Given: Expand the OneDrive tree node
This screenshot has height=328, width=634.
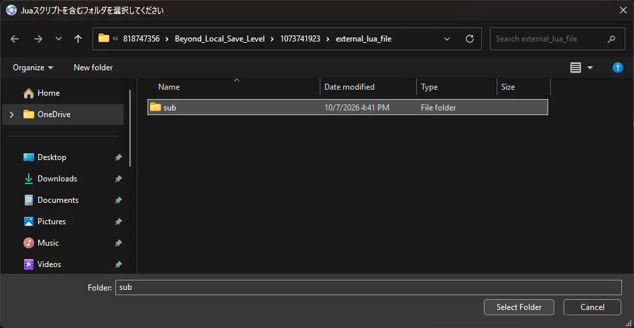Looking at the screenshot, I should (x=11, y=114).
